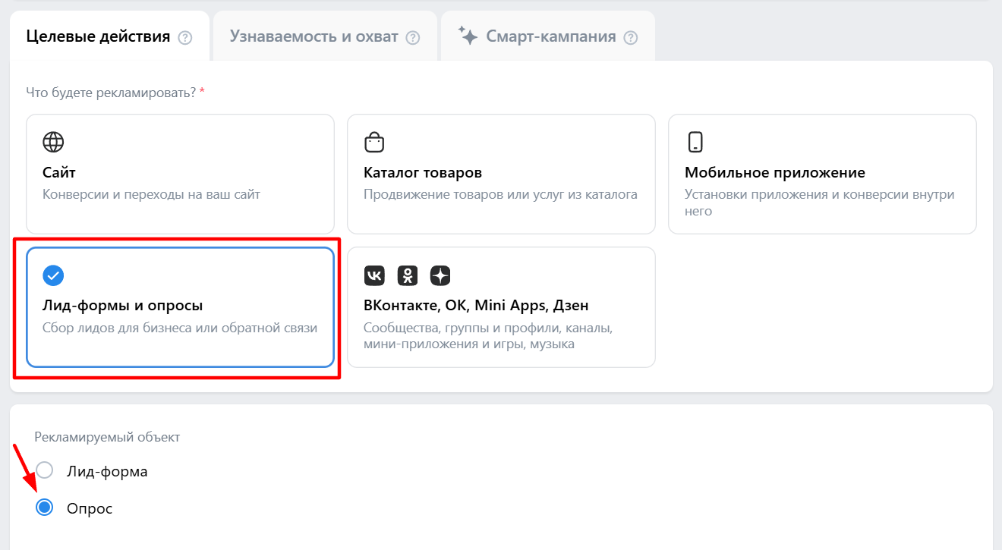Select Мобильное приложение card description
1002x550 pixels.
[819, 203]
